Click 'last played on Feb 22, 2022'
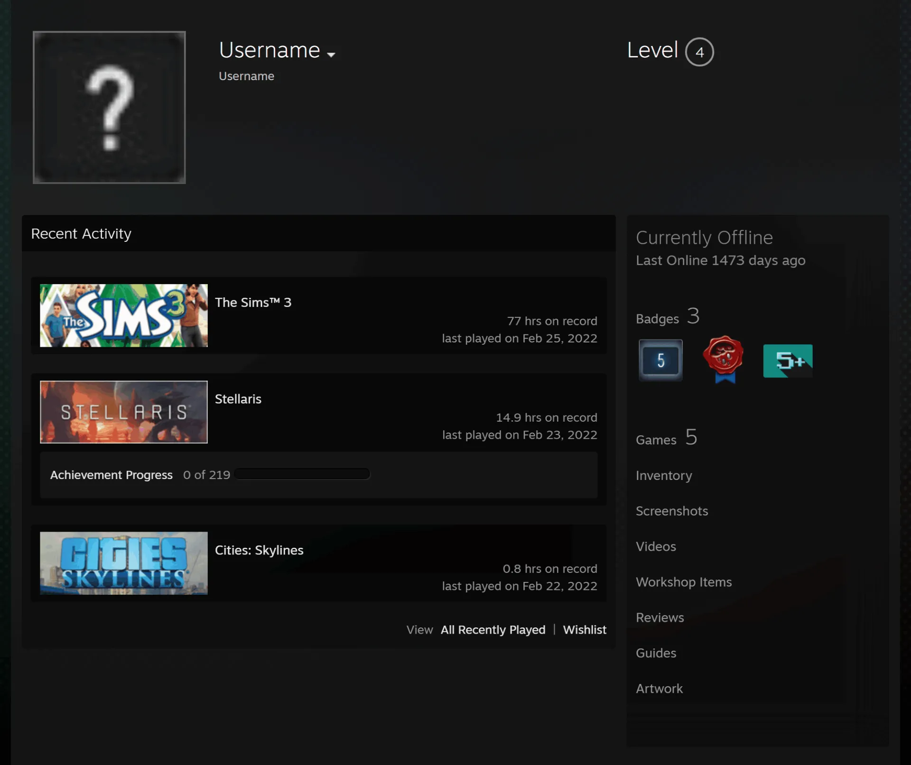The height and width of the screenshot is (765, 911). coord(520,586)
